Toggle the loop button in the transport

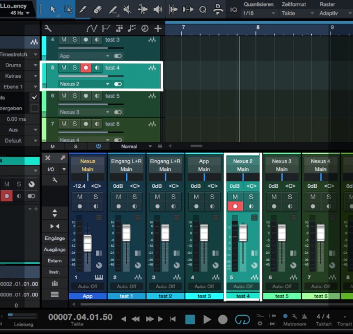[x=242, y=319]
